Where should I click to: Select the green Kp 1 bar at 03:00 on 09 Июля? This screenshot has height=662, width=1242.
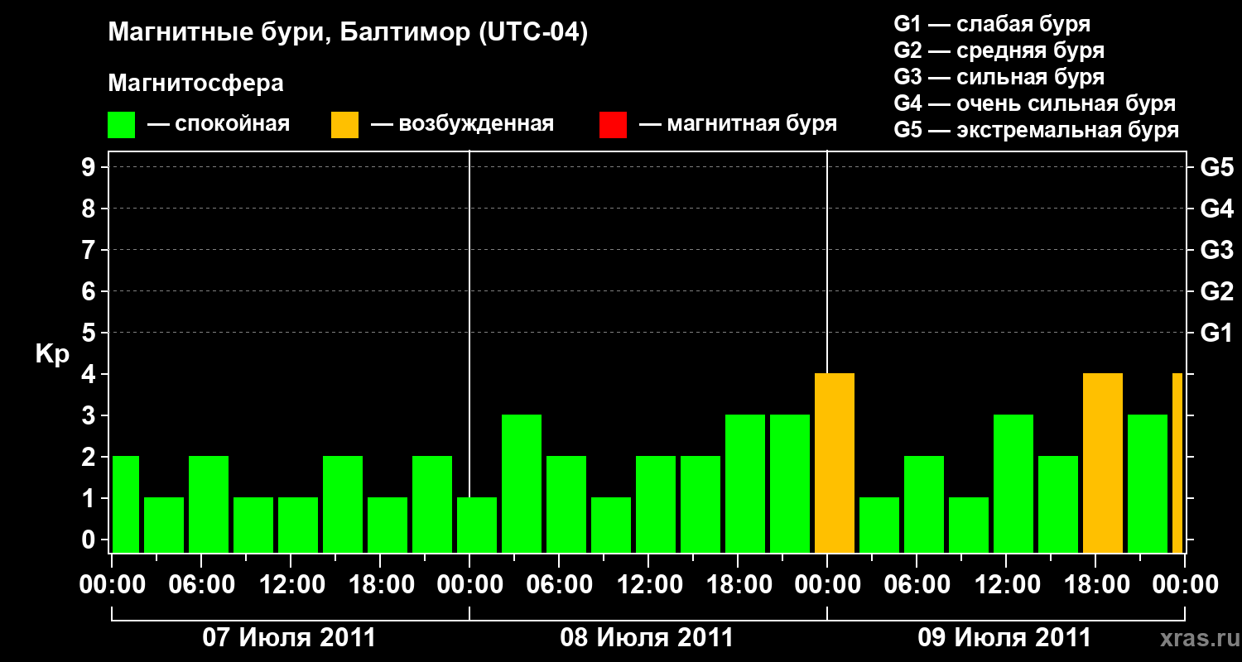click(x=879, y=525)
